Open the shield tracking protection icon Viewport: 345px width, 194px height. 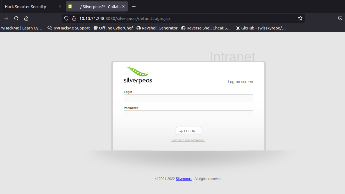[66, 18]
